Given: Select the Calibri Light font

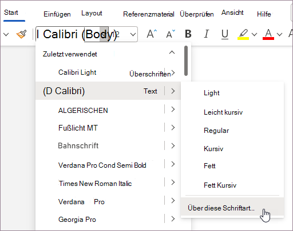Looking at the screenshot, I should [x=77, y=72].
